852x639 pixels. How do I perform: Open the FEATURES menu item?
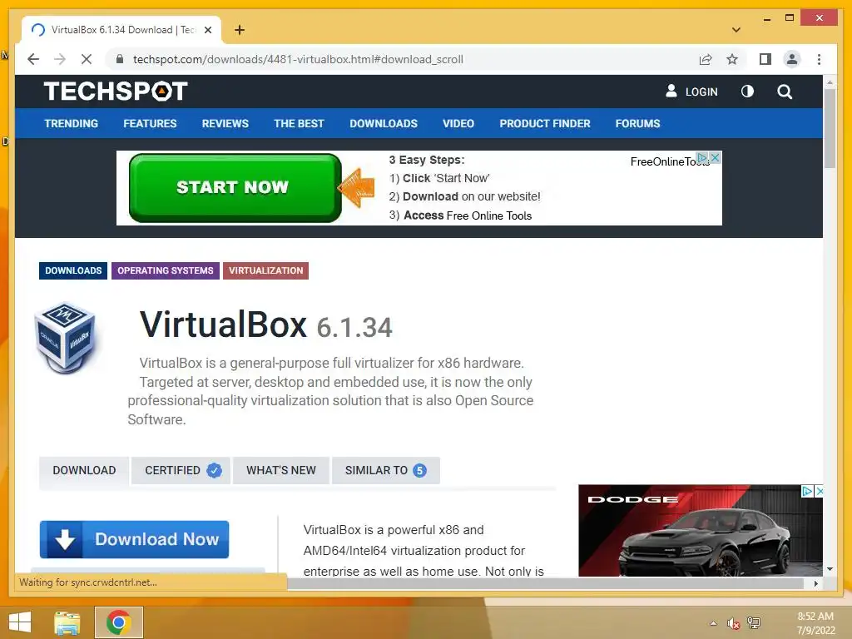[150, 123]
